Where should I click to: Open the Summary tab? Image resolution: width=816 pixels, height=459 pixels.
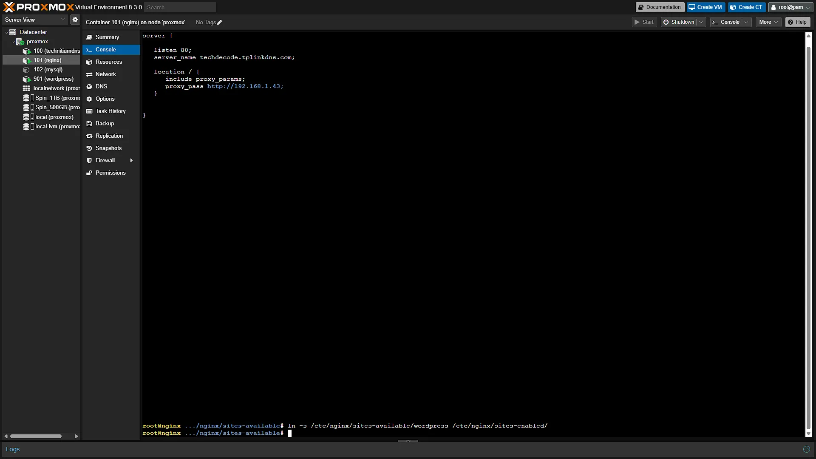pos(111,37)
